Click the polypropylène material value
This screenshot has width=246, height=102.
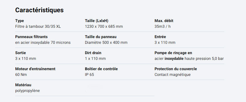point(27,91)
